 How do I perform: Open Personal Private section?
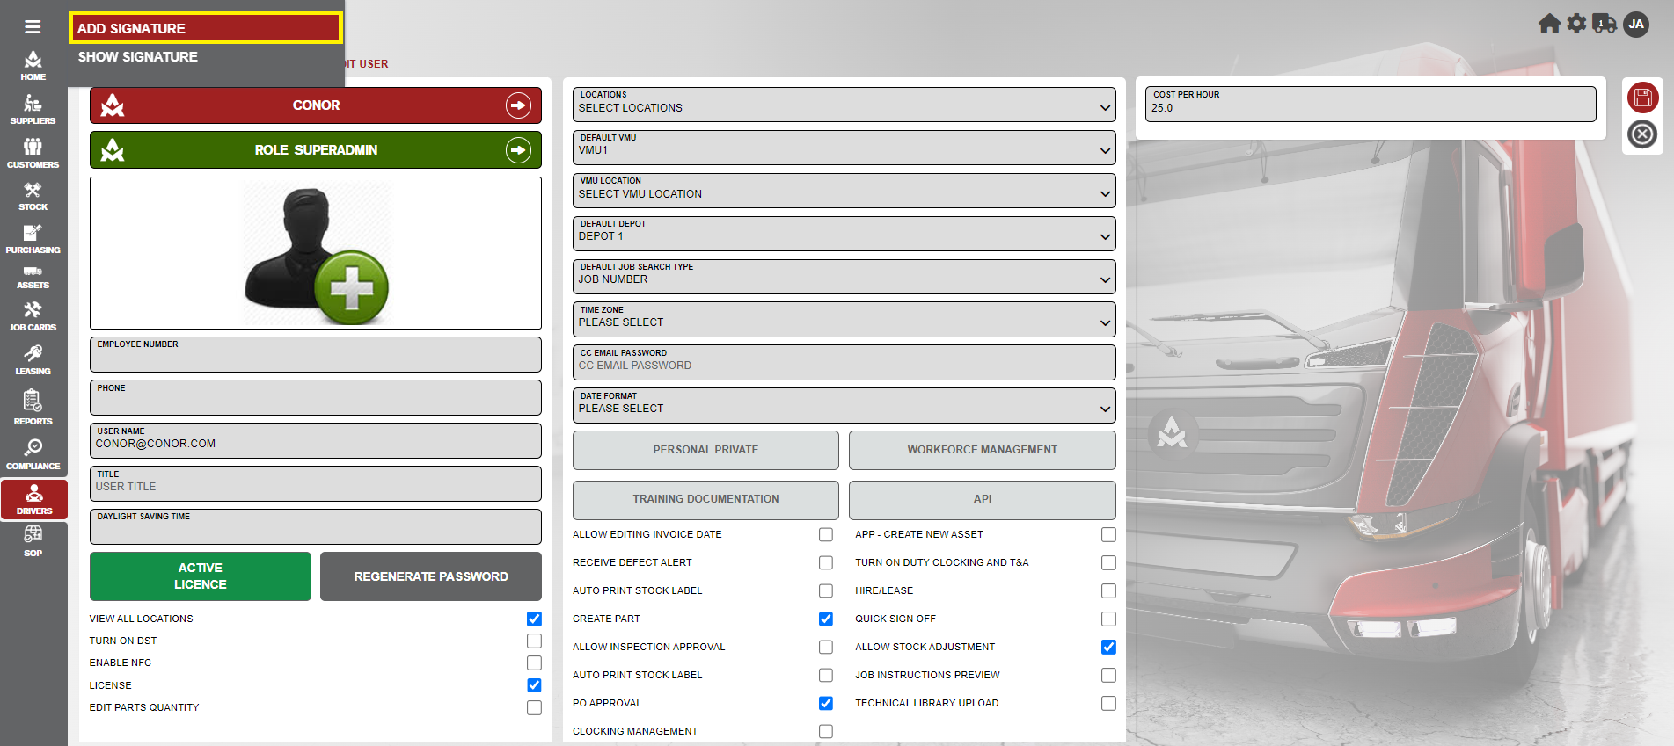point(705,450)
